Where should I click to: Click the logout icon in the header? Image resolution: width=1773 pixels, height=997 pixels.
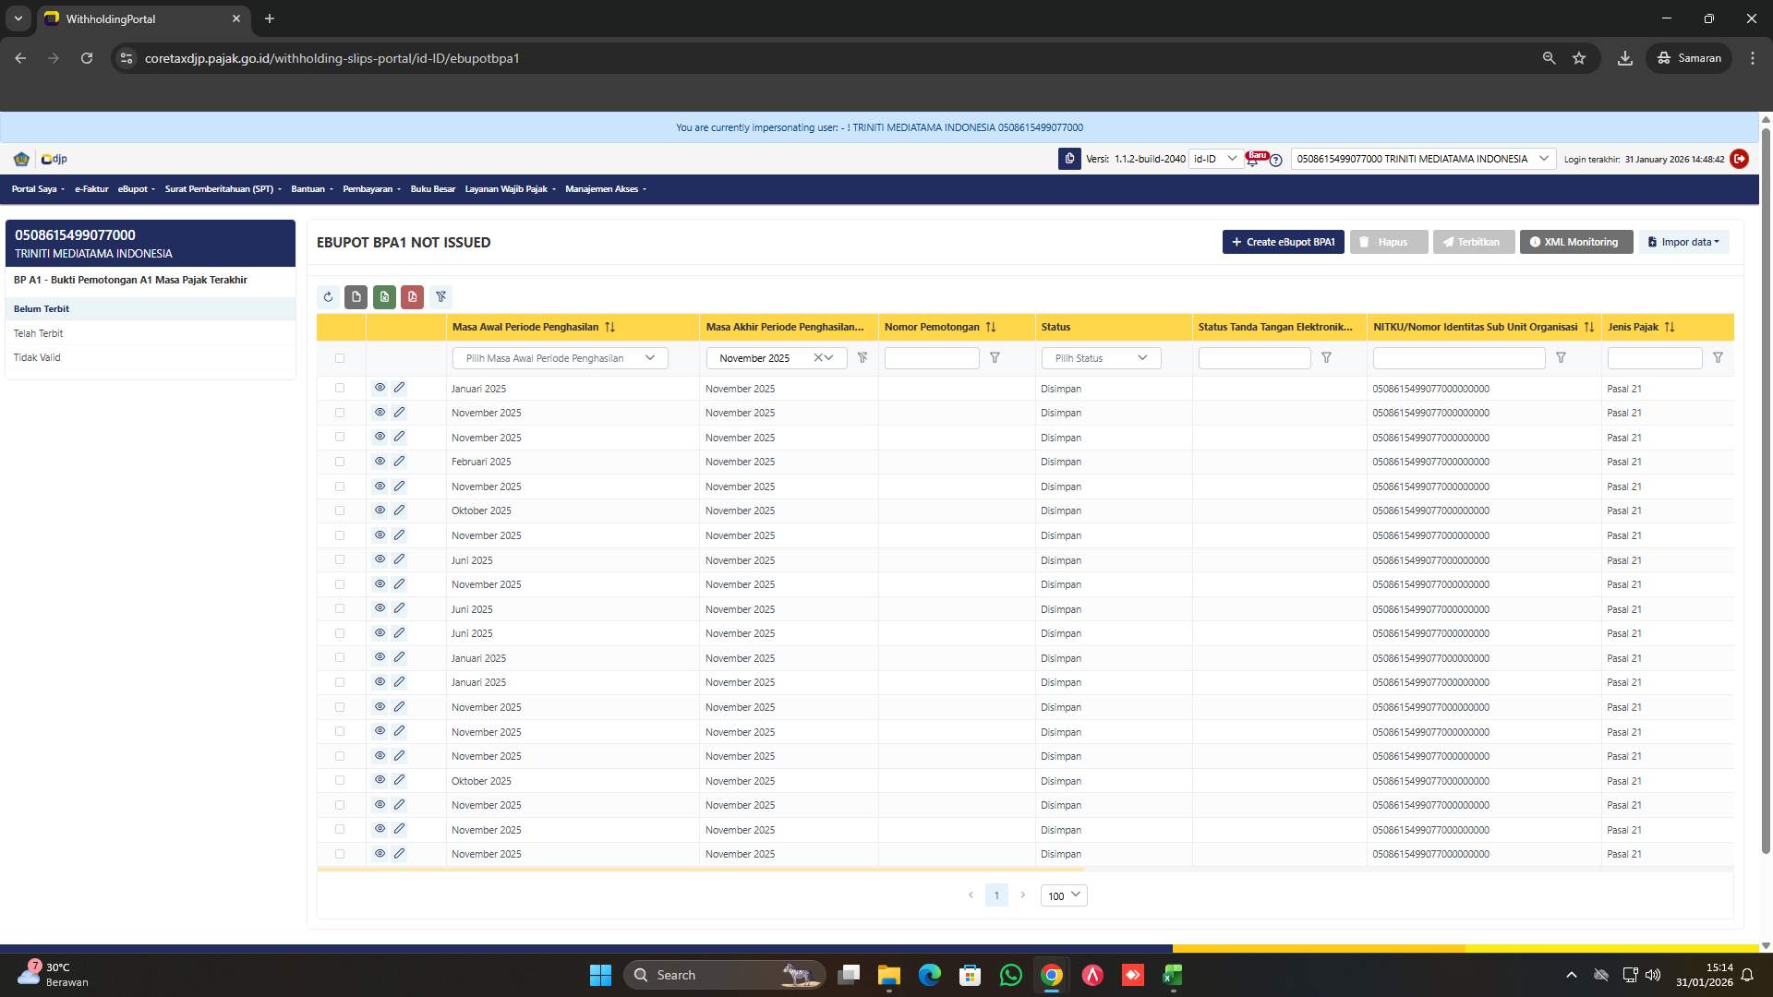click(1740, 159)
